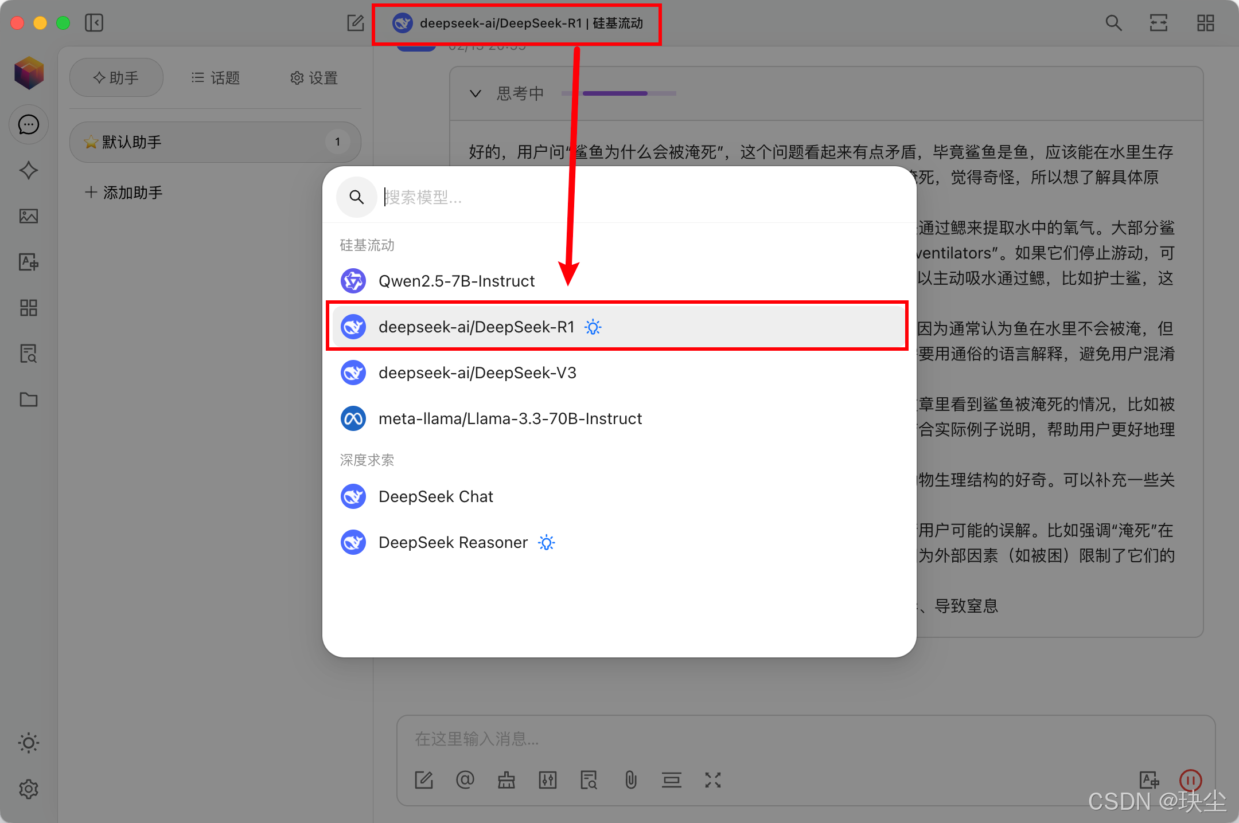
Task: Collapse the 思考中 thinking section chevron
Action: tap(475, 93)
